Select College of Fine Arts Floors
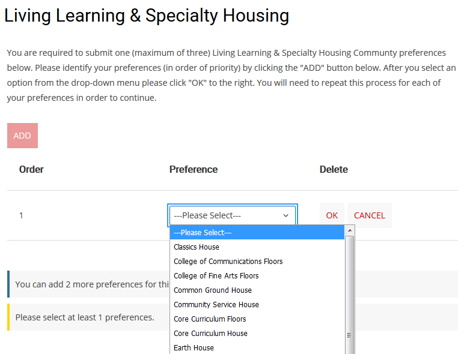Screen dimensions: 467x354 click(x=216, y=276)
